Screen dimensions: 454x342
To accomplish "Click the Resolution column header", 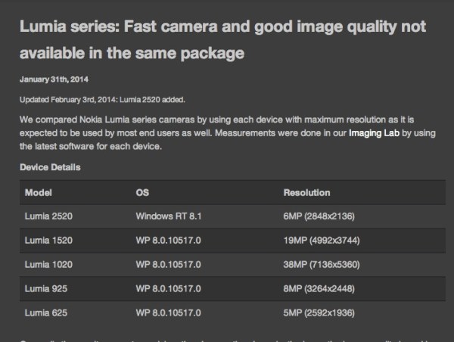I will point(306,192).
